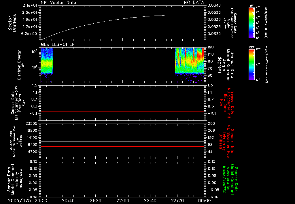The width and height of the screenshot is (295, 204).
Task: Click the 'Model Scanner Angle degrees' axis title
Action: pos(226,65)
